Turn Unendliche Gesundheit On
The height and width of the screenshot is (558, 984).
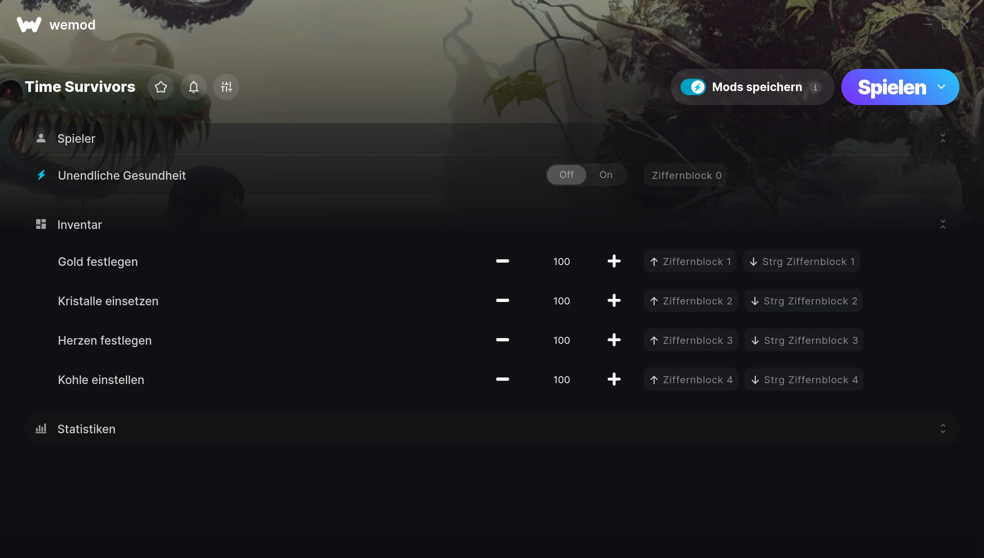[x=606, y=175]
